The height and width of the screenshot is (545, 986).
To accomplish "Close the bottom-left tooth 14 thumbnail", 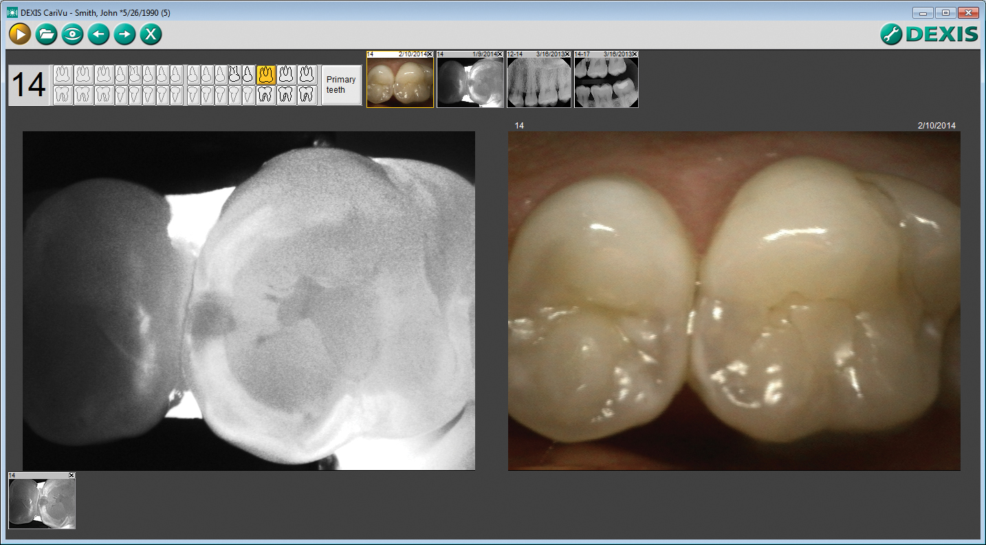I will (72, 476).
